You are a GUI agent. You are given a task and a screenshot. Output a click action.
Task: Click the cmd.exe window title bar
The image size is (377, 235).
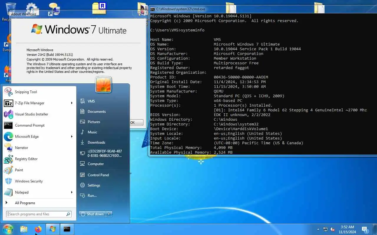[x=262, y=9]
